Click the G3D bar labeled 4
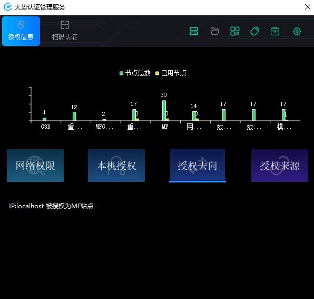 (x=44, y=119)
